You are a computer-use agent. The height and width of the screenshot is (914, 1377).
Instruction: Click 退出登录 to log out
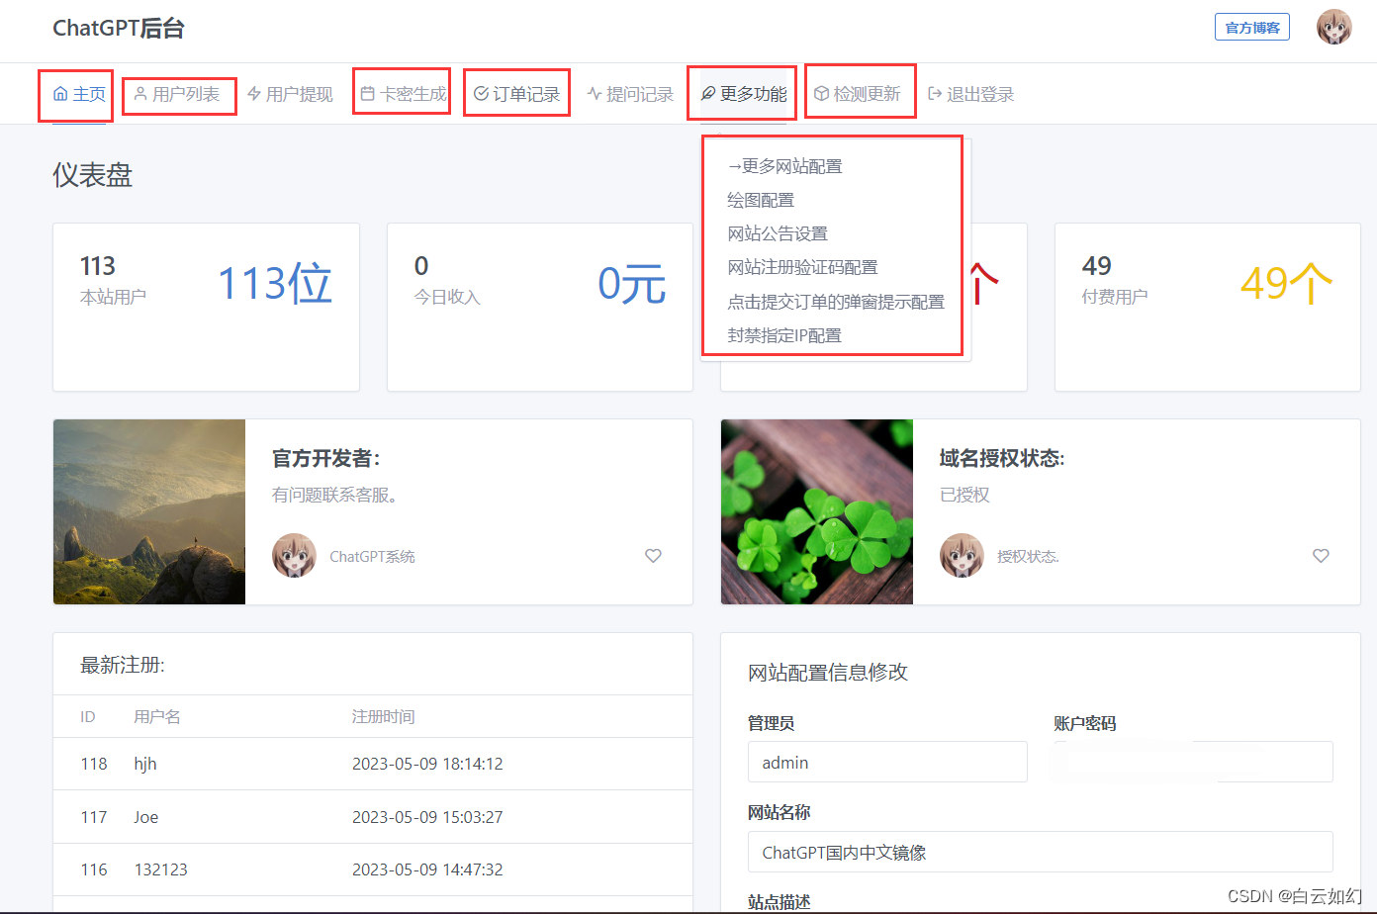[x=970, y=94]
